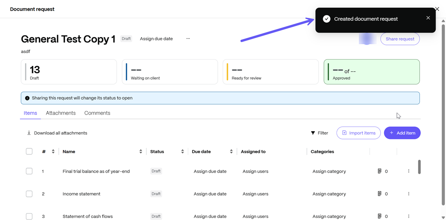Switch to the Attachments tab
Image resolution: width=446 pixels, height=220 pixels.
pyautogui.click(x=60, y=113)
